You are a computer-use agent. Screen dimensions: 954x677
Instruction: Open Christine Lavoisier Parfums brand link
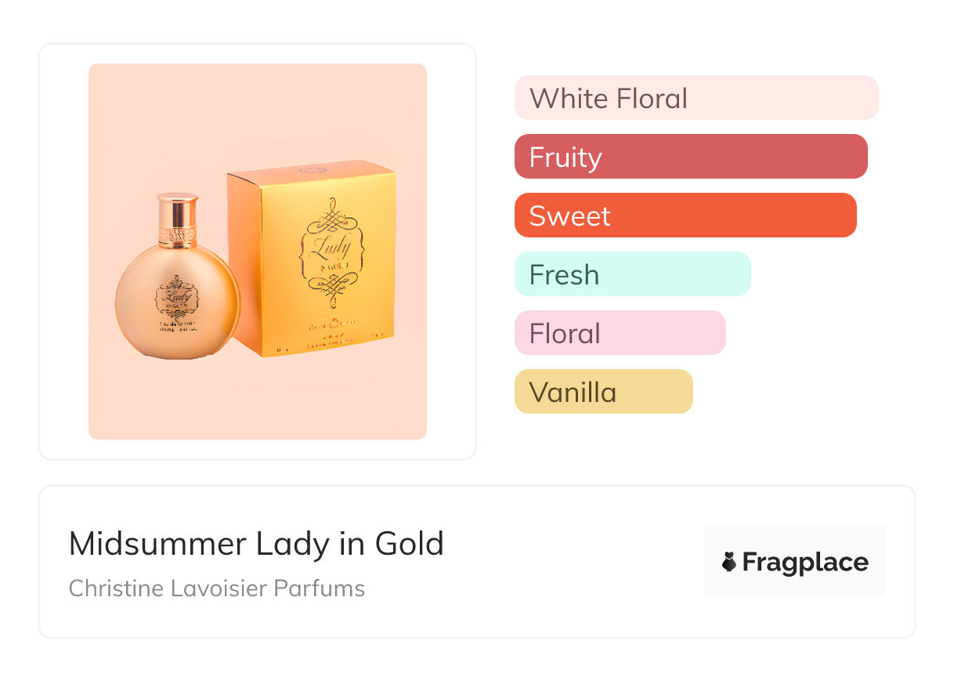tap(217, 588)
